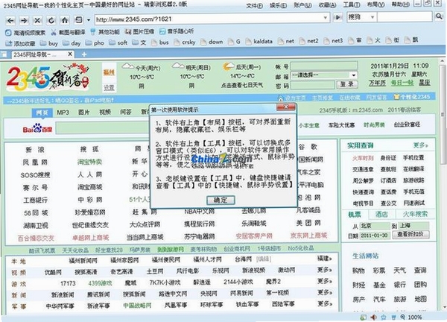Select the 火车搜索 tab
The width and height of the screenshot is (447, 322).
[x=415, y=214]
